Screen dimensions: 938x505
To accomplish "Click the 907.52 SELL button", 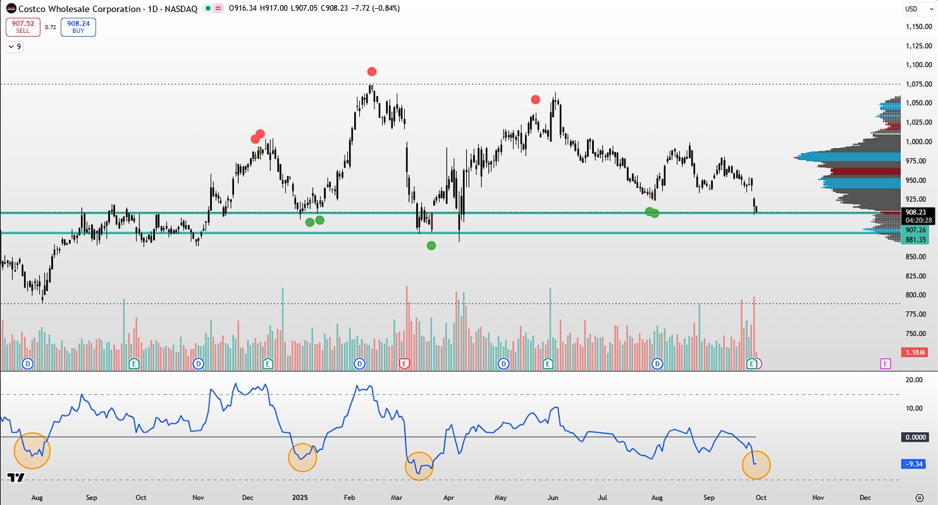I will [23, 27].
